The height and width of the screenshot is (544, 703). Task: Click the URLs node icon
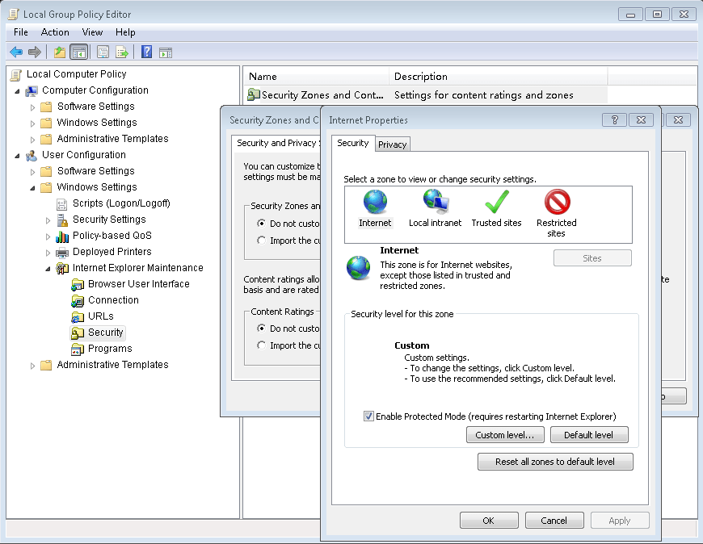77,317
